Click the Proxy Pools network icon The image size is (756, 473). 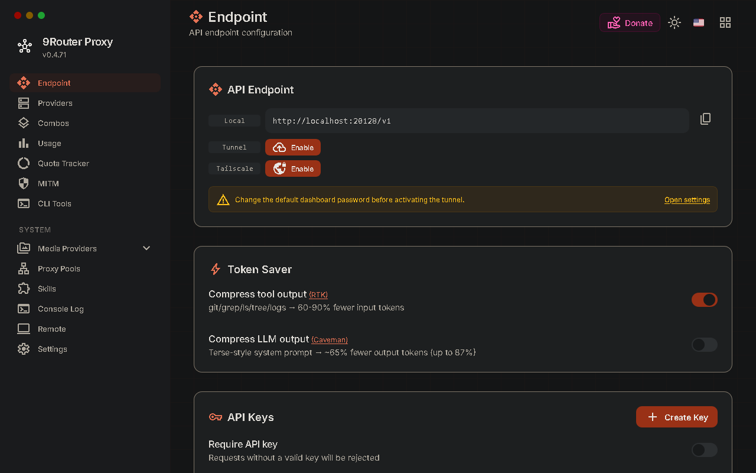point(24,268)
